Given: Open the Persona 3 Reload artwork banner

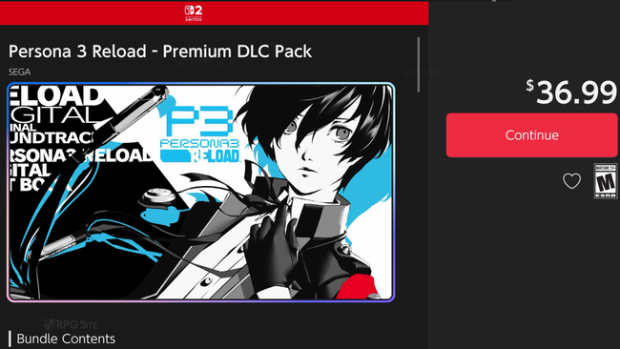Looking at the screenshot, I should [x=201, y=192].
